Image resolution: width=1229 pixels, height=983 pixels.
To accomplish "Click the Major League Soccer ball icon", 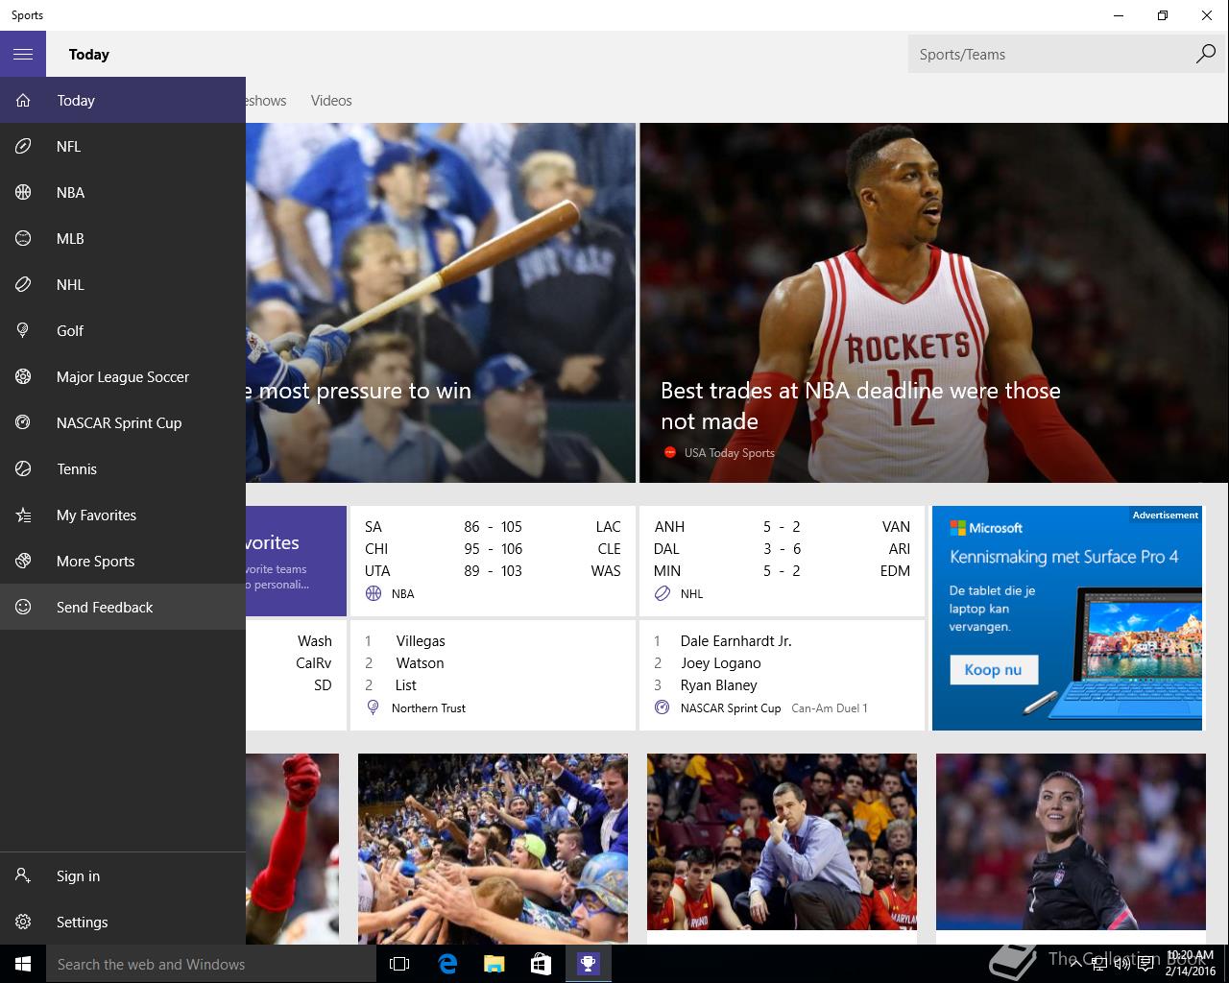I will [23, 376].
